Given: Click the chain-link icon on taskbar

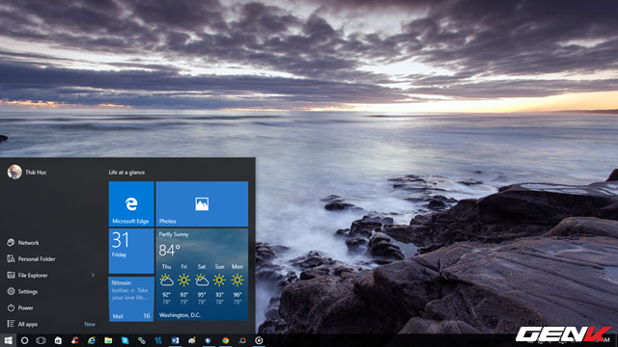Looking at the screenshot, I should [x=142, y=340].
